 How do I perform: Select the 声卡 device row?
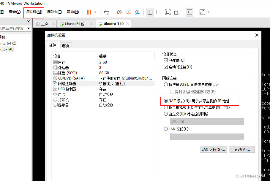click(103, 94)
